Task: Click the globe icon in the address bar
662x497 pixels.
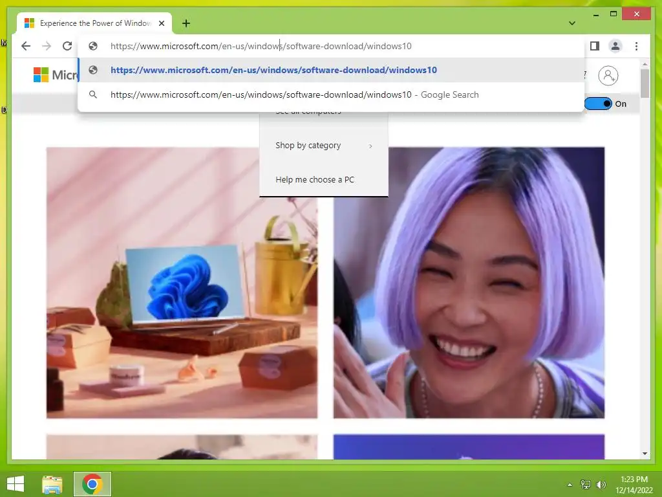Action: 93,46
